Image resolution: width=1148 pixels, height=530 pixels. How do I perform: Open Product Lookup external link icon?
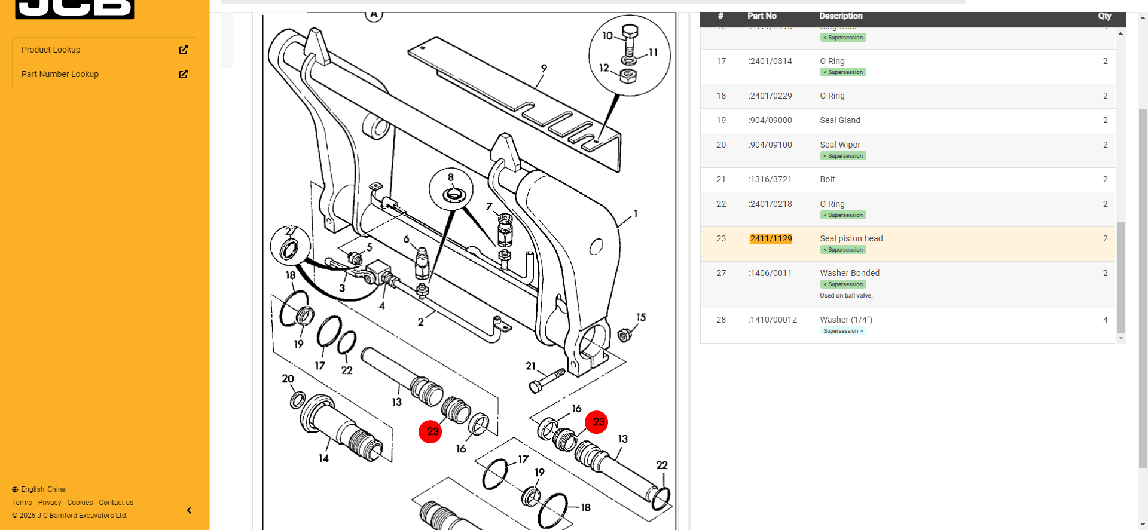184,50
